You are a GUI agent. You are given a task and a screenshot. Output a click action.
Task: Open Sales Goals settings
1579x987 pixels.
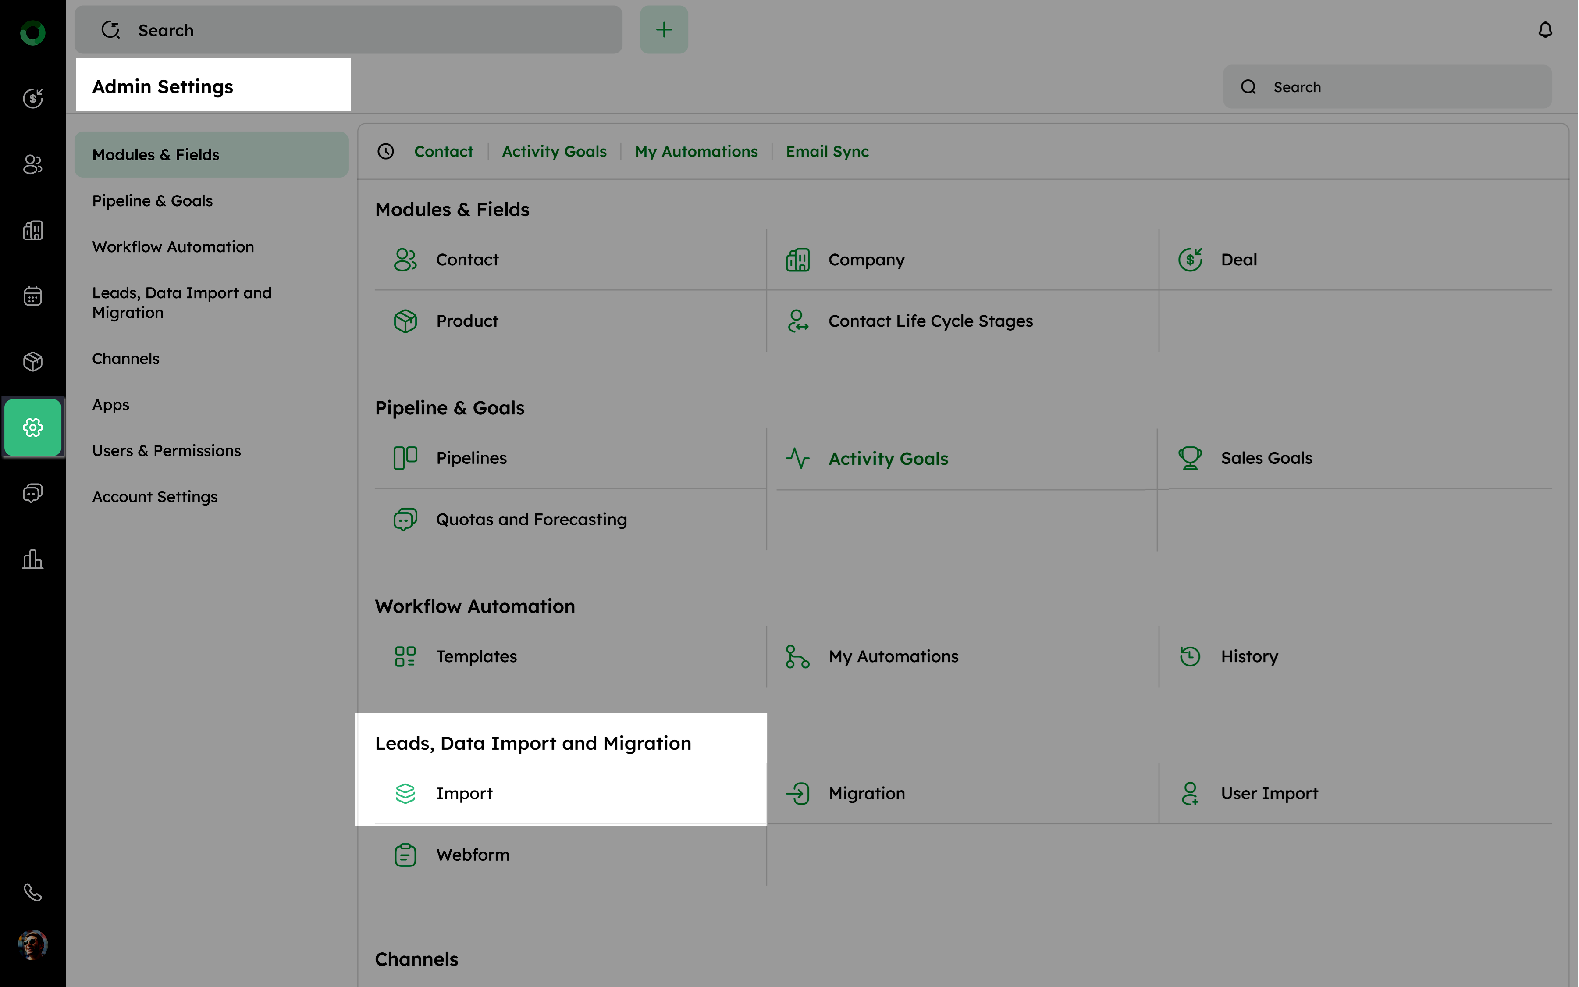tap(1266, 458)
